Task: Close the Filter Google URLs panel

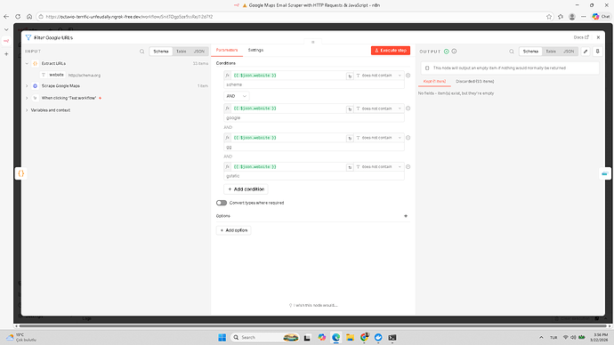Action: 598,37
